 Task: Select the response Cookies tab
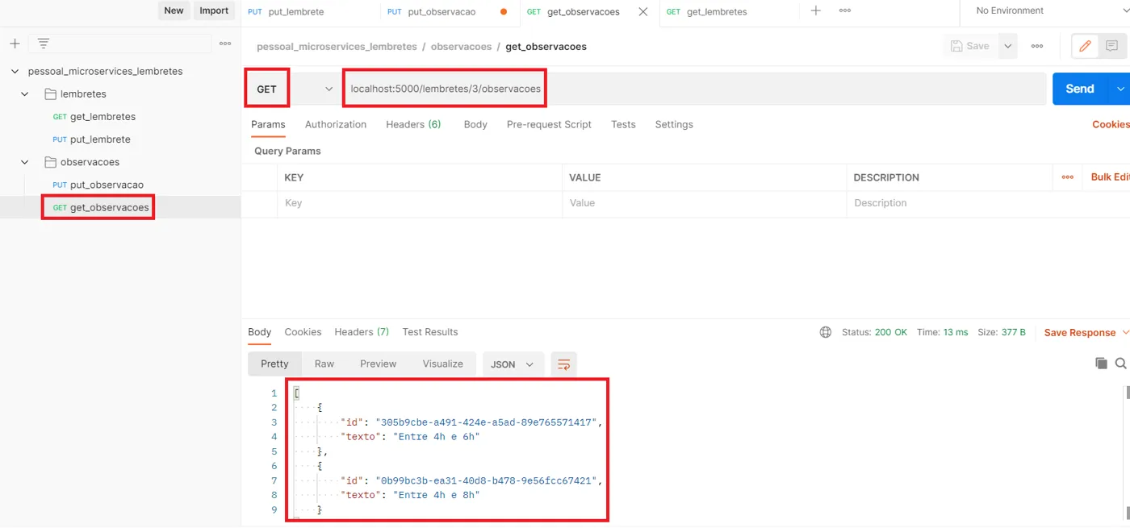pos(303,332)
